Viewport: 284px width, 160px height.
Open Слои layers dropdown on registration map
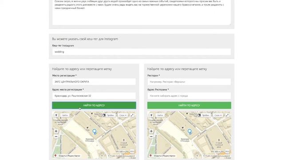pos(123,115)
